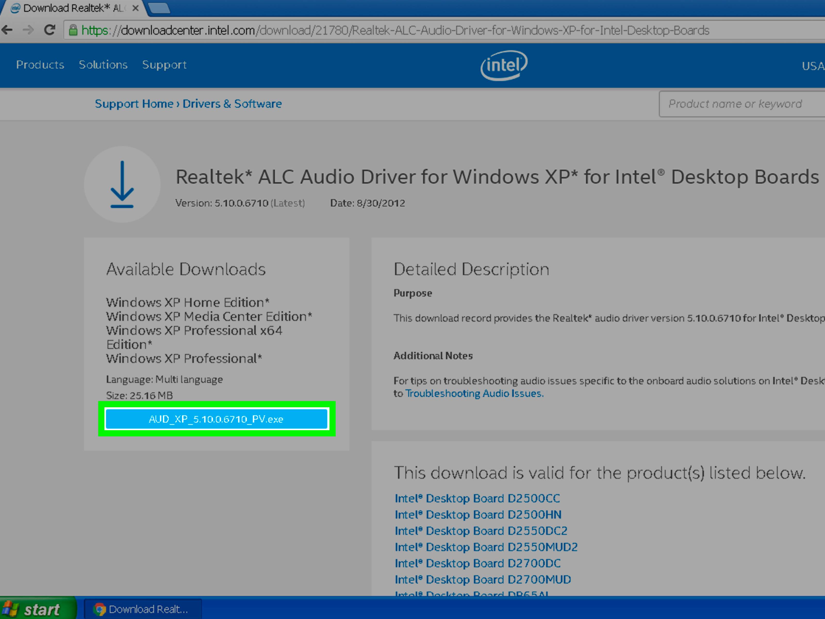Download AUD_XP_5.10.0.6710_PV.exe
This screenshot has height=619, width=825.
(x=216, y=419)
